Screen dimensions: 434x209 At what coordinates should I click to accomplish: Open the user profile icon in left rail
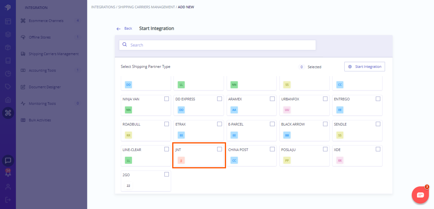coord(8,187)
